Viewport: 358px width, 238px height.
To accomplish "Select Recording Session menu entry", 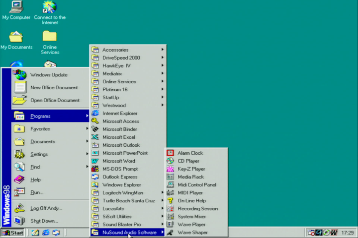I will (x=198, y=209).
